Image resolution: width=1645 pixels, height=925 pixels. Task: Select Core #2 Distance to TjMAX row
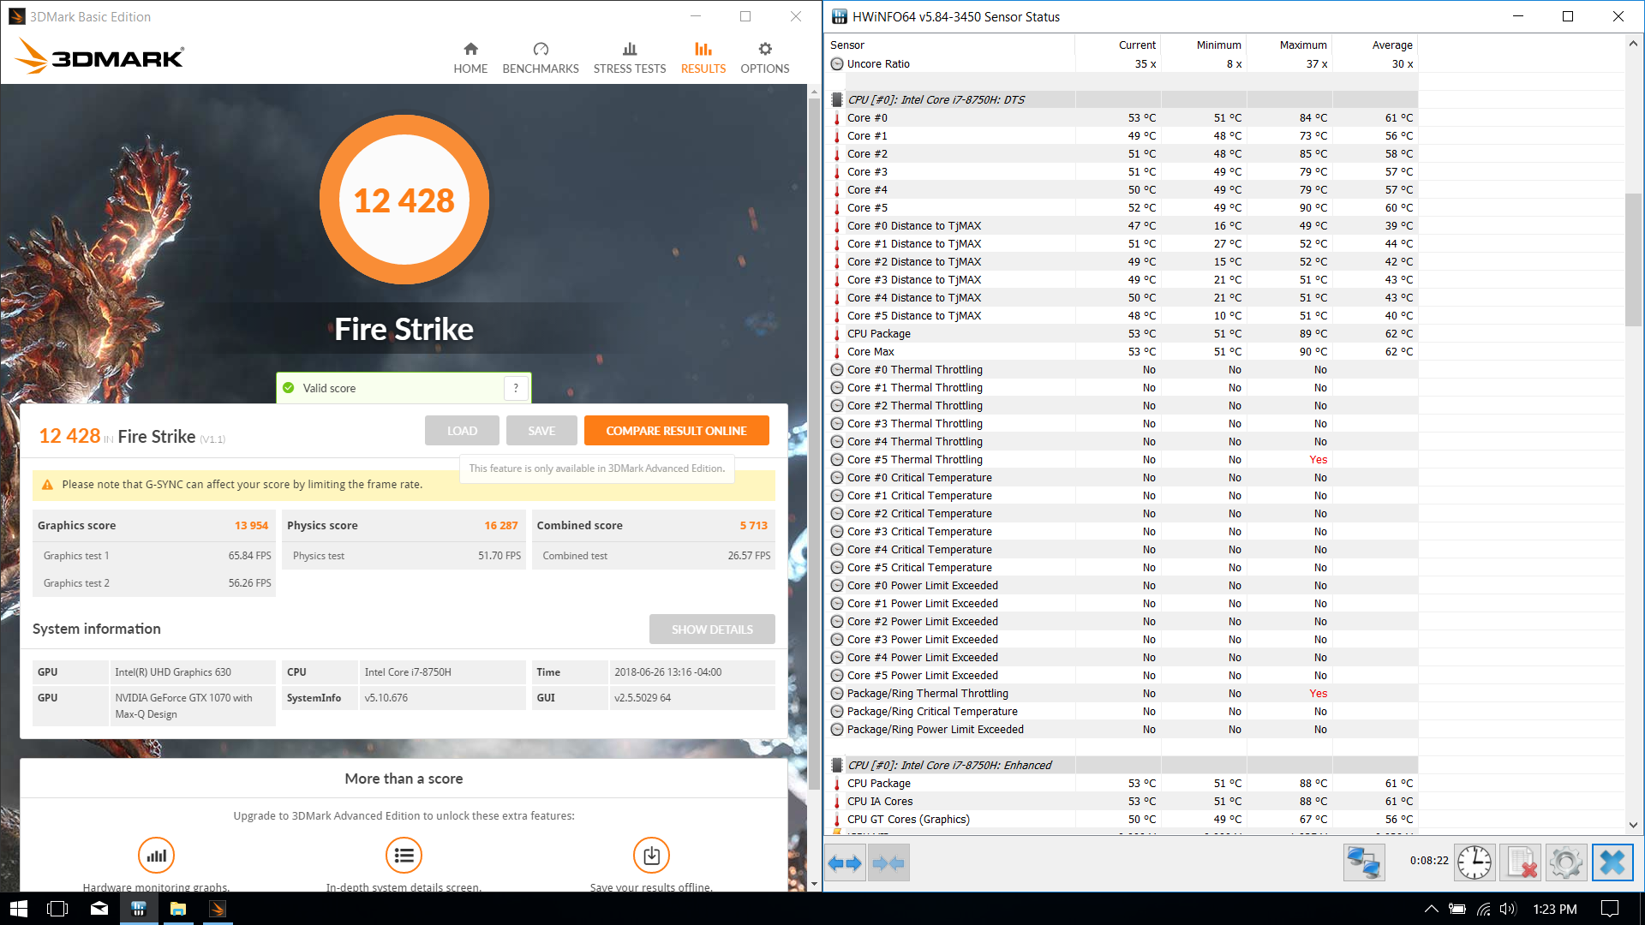(1123, 262)
